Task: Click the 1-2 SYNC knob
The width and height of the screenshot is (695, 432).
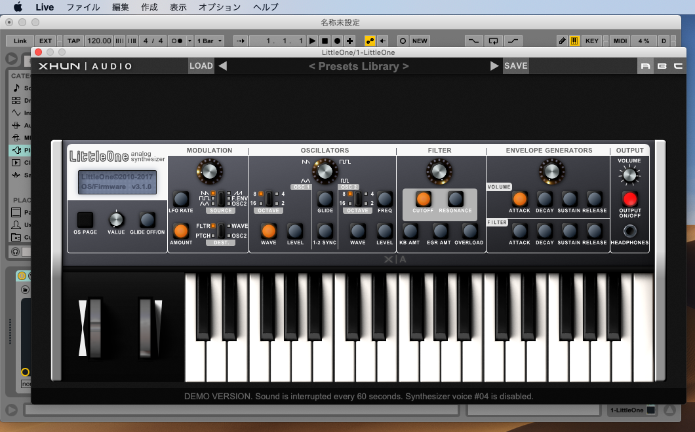Action: [x=325, y=231]
